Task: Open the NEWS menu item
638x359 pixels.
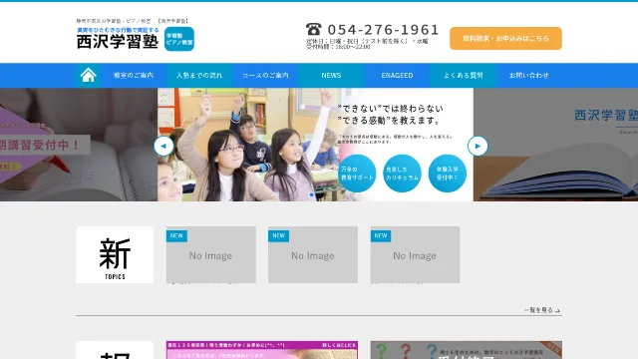Action: pos(331,76)
